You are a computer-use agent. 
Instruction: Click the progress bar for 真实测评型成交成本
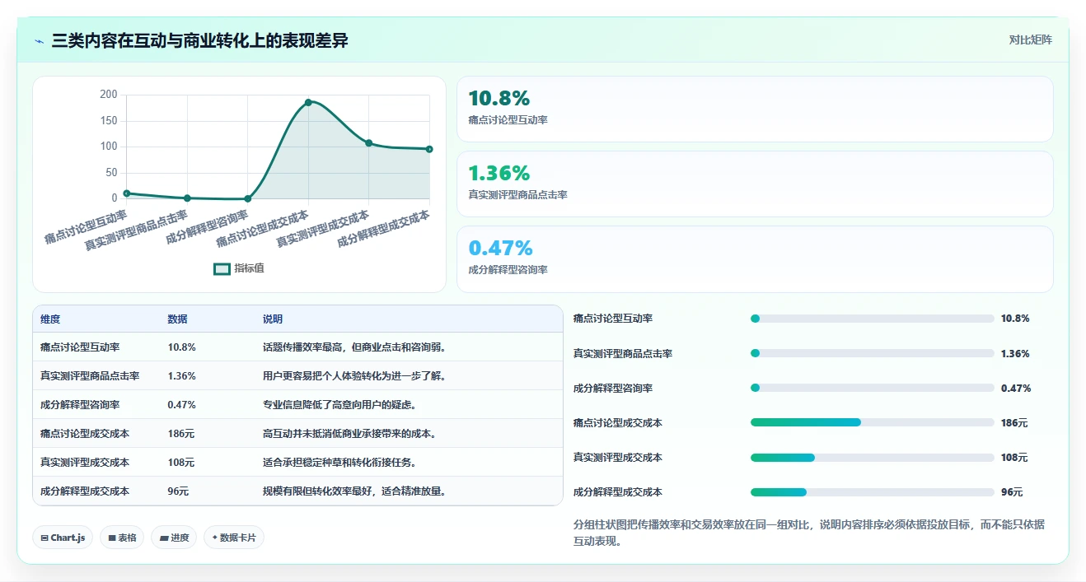click(x=872, y=457)
